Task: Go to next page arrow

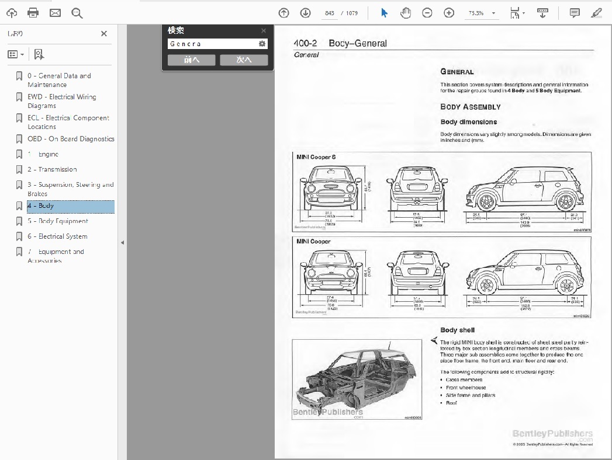Action: [x=305, y=13]
